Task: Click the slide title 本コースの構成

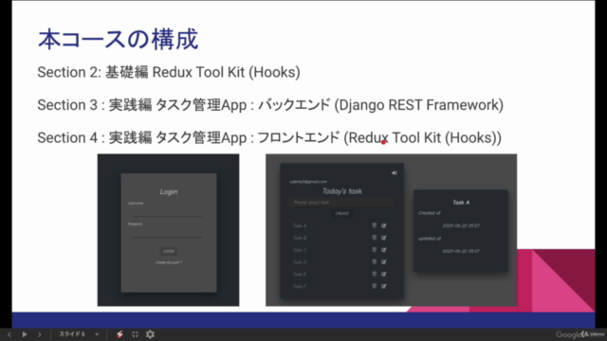Action: point(118,40)
